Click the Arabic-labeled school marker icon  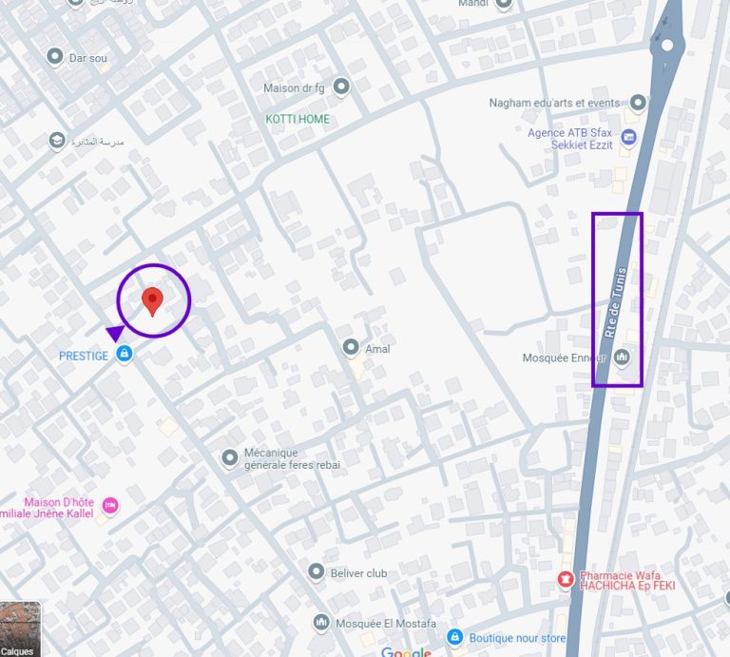coord(57,141)
